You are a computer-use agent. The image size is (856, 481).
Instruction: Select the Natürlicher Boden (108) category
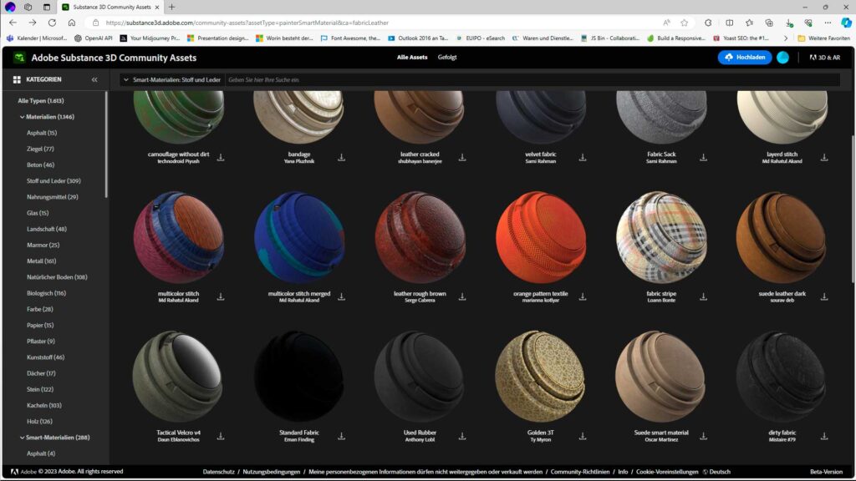coord(57,277)
